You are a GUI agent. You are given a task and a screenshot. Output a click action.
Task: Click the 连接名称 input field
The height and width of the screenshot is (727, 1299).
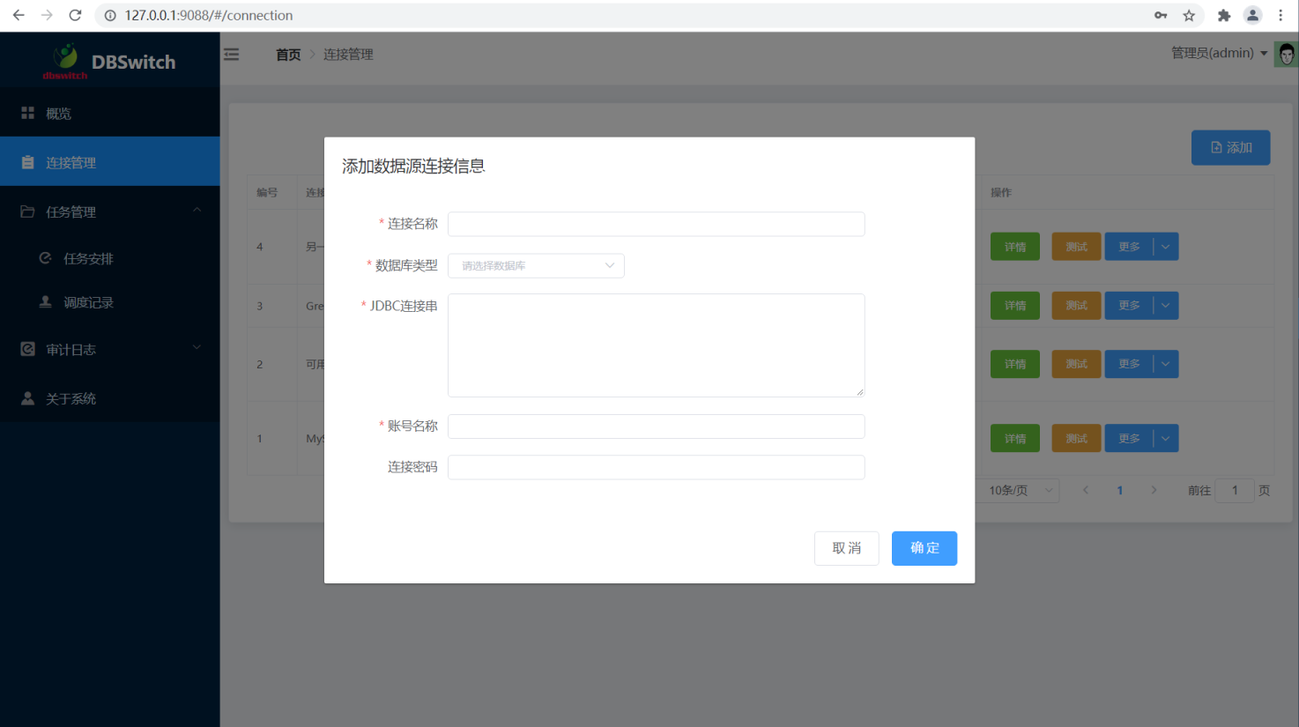tap(656, 224)
